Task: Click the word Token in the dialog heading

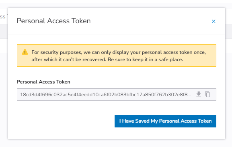Action: (81, 21)
